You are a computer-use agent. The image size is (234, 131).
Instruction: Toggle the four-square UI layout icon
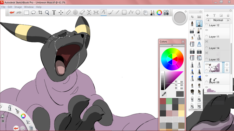[166, 13]
